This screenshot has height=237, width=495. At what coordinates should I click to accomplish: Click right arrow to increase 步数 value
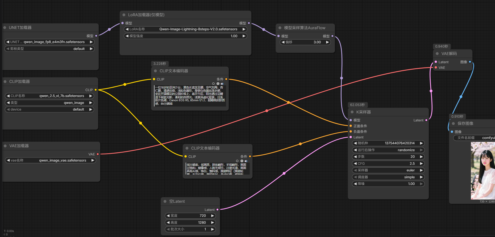421,157
